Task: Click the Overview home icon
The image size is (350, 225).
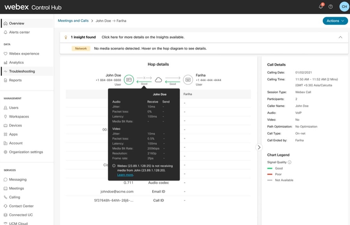Action: pos(5,23)
